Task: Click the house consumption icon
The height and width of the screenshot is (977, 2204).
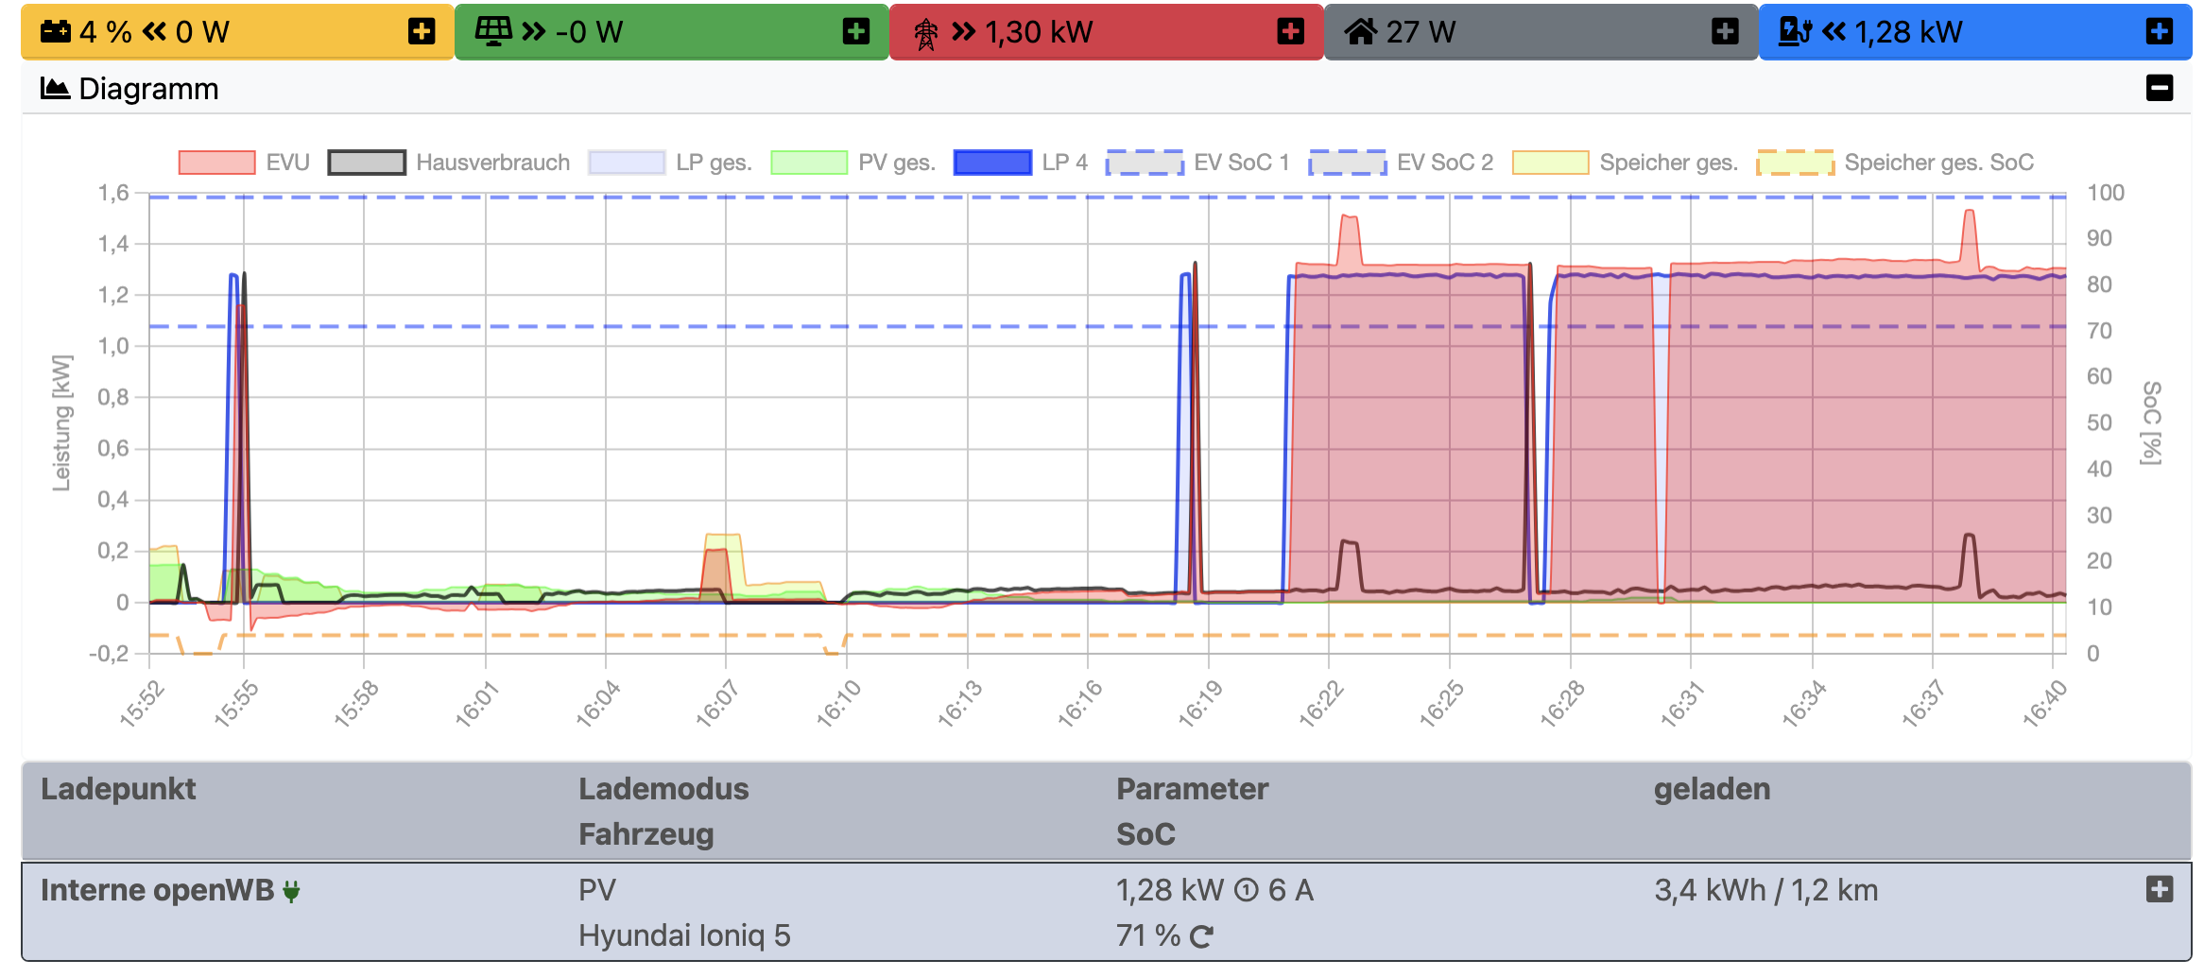Action: tap(1361, 31)
